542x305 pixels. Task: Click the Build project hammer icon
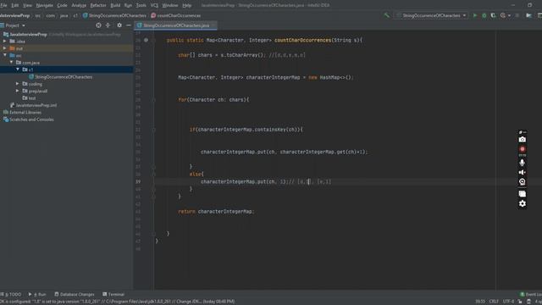click(x=386, y=15)
